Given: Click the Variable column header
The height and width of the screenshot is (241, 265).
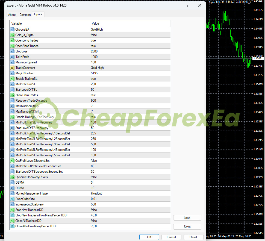Looking at the screenshot, I should click(50, 23).
